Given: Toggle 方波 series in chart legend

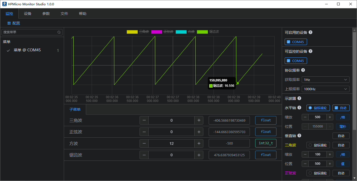Looking at the screenshot, I should [185, 32].
